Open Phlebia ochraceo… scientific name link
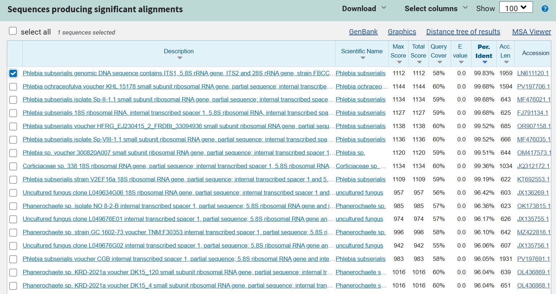The image size is (556, 294). click(361, 86)
